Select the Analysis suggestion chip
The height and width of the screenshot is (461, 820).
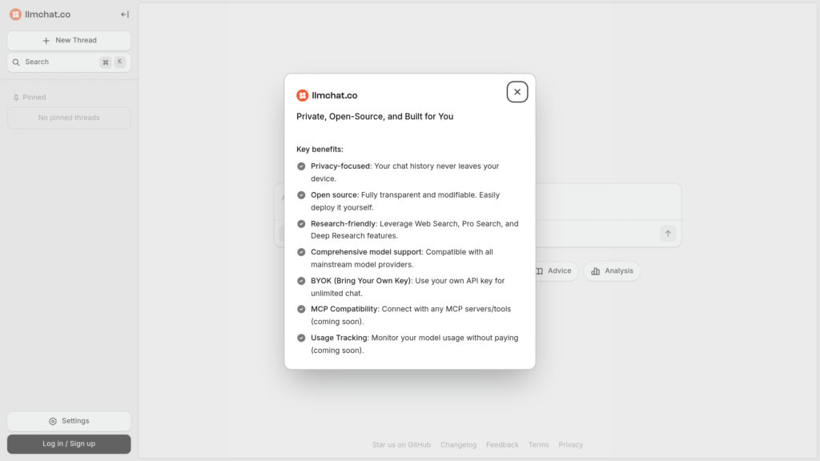612,271
